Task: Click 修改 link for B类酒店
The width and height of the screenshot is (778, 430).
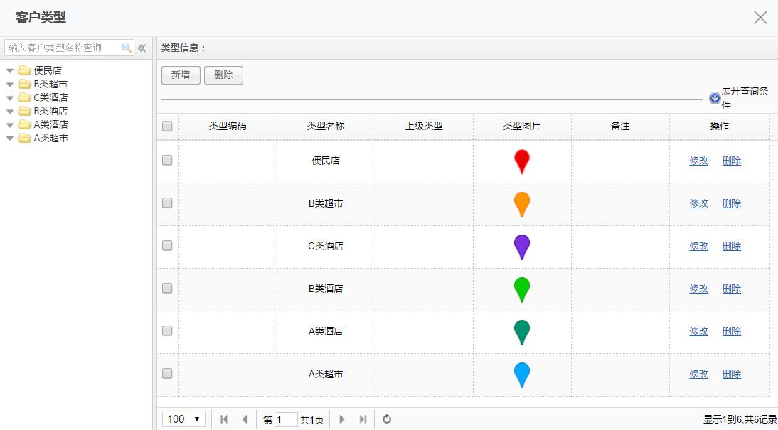Action: point(698,289)
